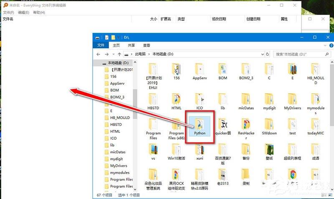Select the ICO folder icon in grid
The image size is (334, 199).
tap(200, 99)
